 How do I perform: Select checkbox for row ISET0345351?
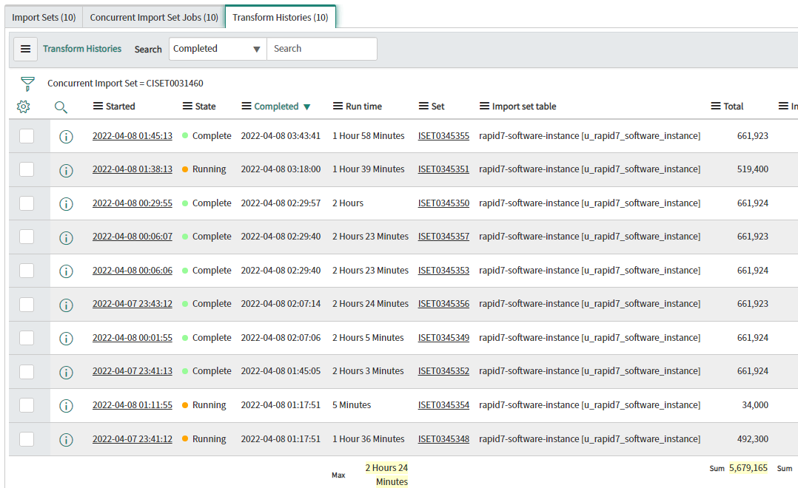tap(27, 169)
